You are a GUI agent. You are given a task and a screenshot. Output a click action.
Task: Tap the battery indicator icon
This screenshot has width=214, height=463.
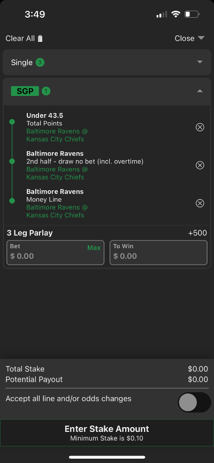pos(192,14)
